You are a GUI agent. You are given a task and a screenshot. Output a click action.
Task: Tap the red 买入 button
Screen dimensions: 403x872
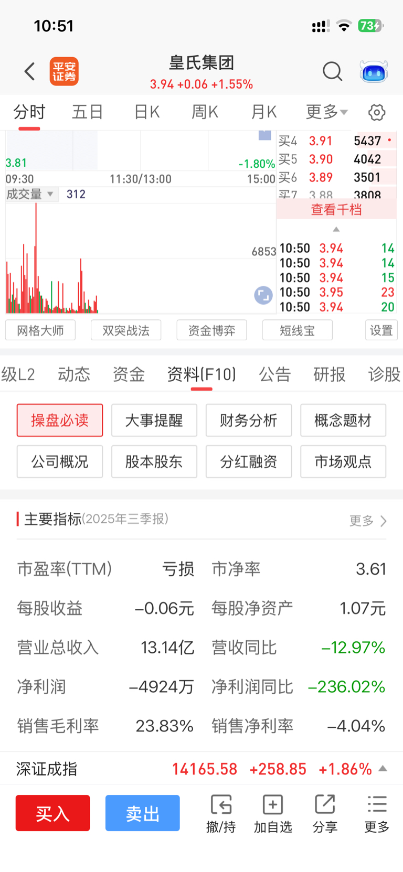(x=52, y=813)
